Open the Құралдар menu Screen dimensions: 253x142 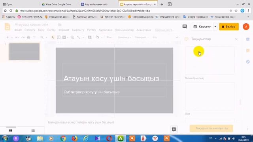106,30
